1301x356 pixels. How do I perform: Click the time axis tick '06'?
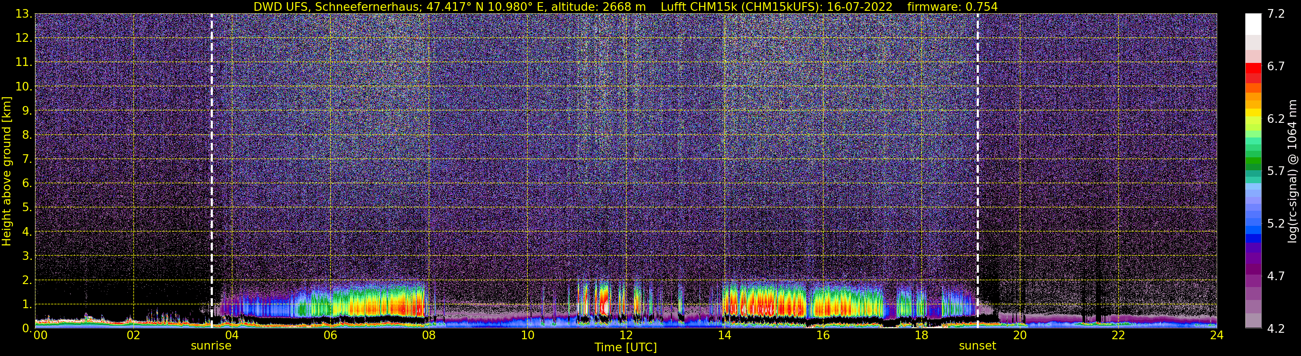(330, 336)
